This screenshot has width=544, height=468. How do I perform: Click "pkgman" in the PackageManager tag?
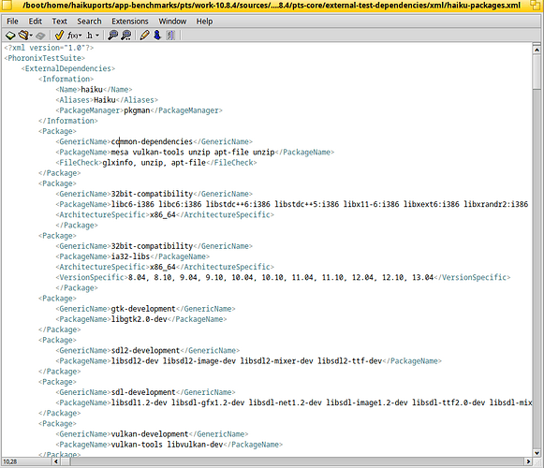(137, 110)
